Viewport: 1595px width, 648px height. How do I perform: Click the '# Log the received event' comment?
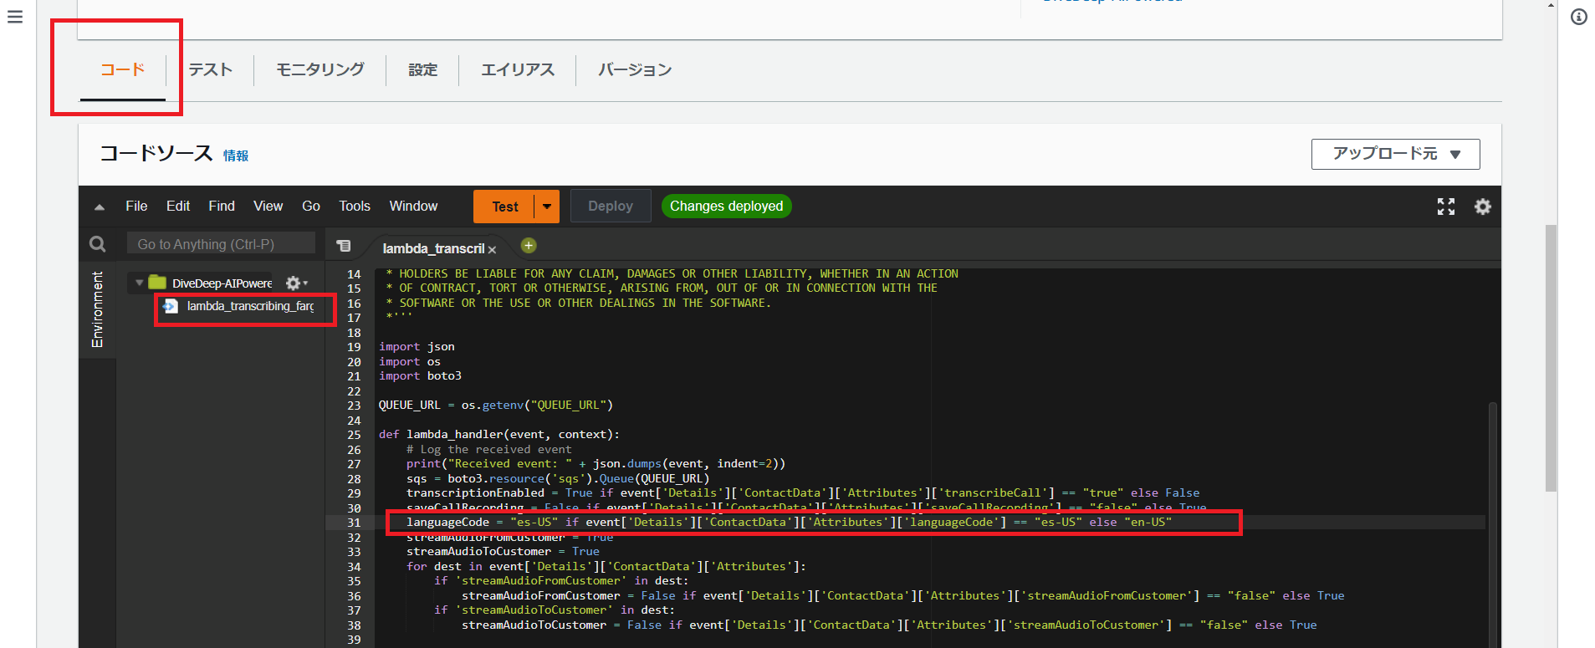tap(489, 450)
